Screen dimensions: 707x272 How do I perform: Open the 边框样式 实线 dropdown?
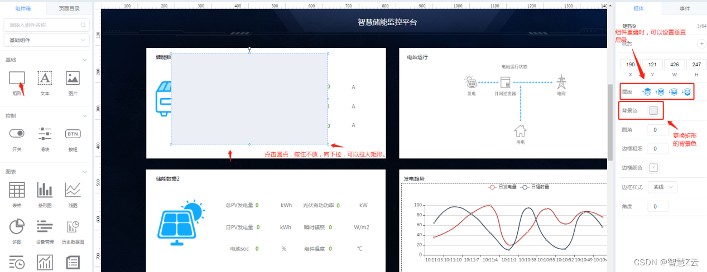pyautogui.click(x=662, y=187)
